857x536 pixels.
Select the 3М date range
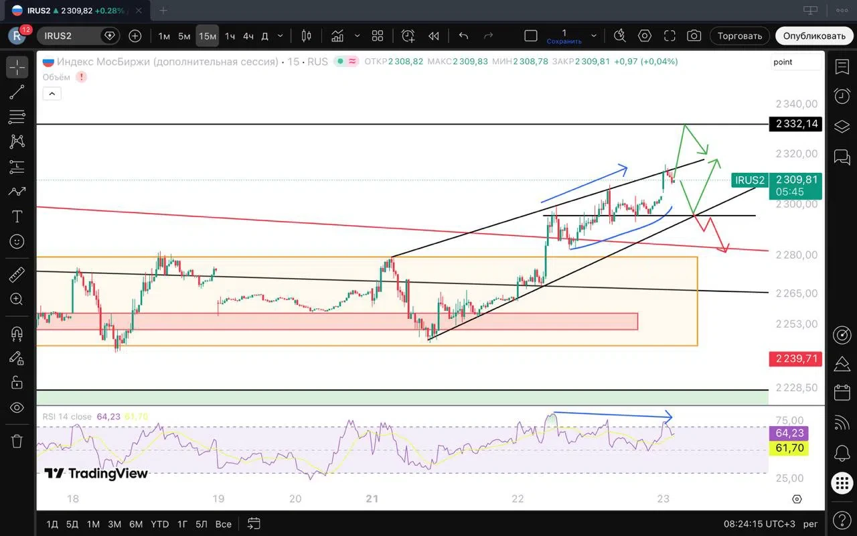click(x=114, y=524)
